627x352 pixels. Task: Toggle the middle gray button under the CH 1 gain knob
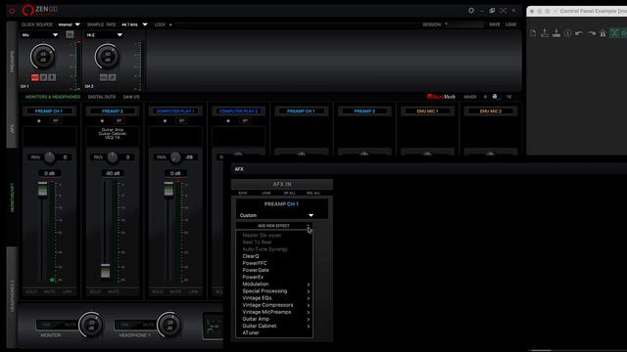pos(43,77)
